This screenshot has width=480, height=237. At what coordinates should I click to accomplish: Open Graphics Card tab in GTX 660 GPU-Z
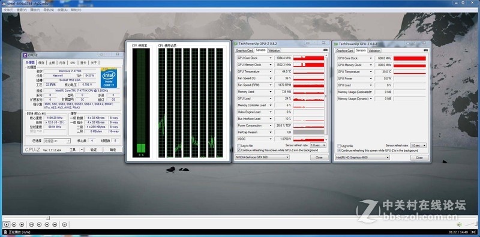pyautogui.click(x=244, y=50)
